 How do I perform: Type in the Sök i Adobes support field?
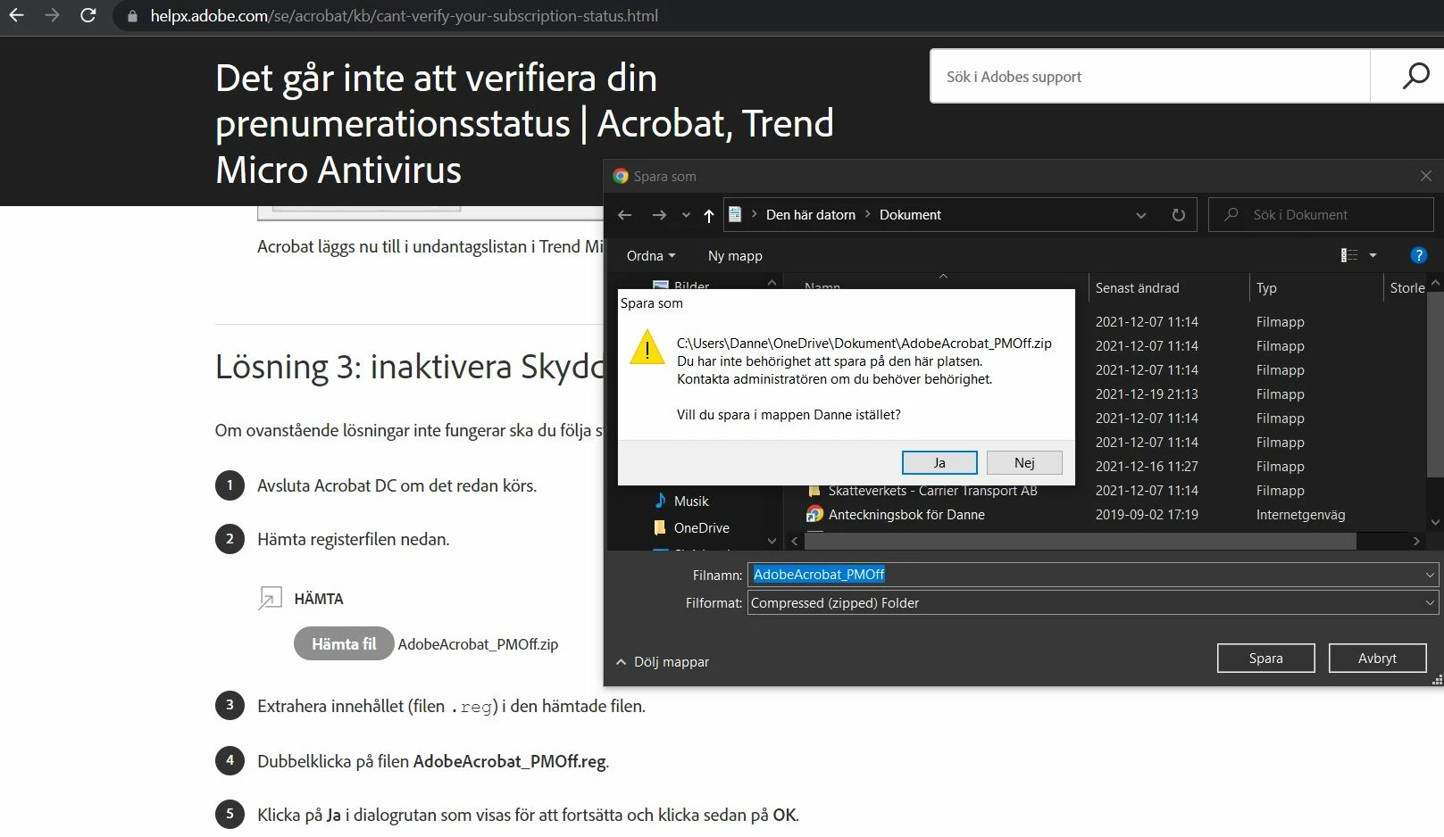click(x=1150, y=77)
